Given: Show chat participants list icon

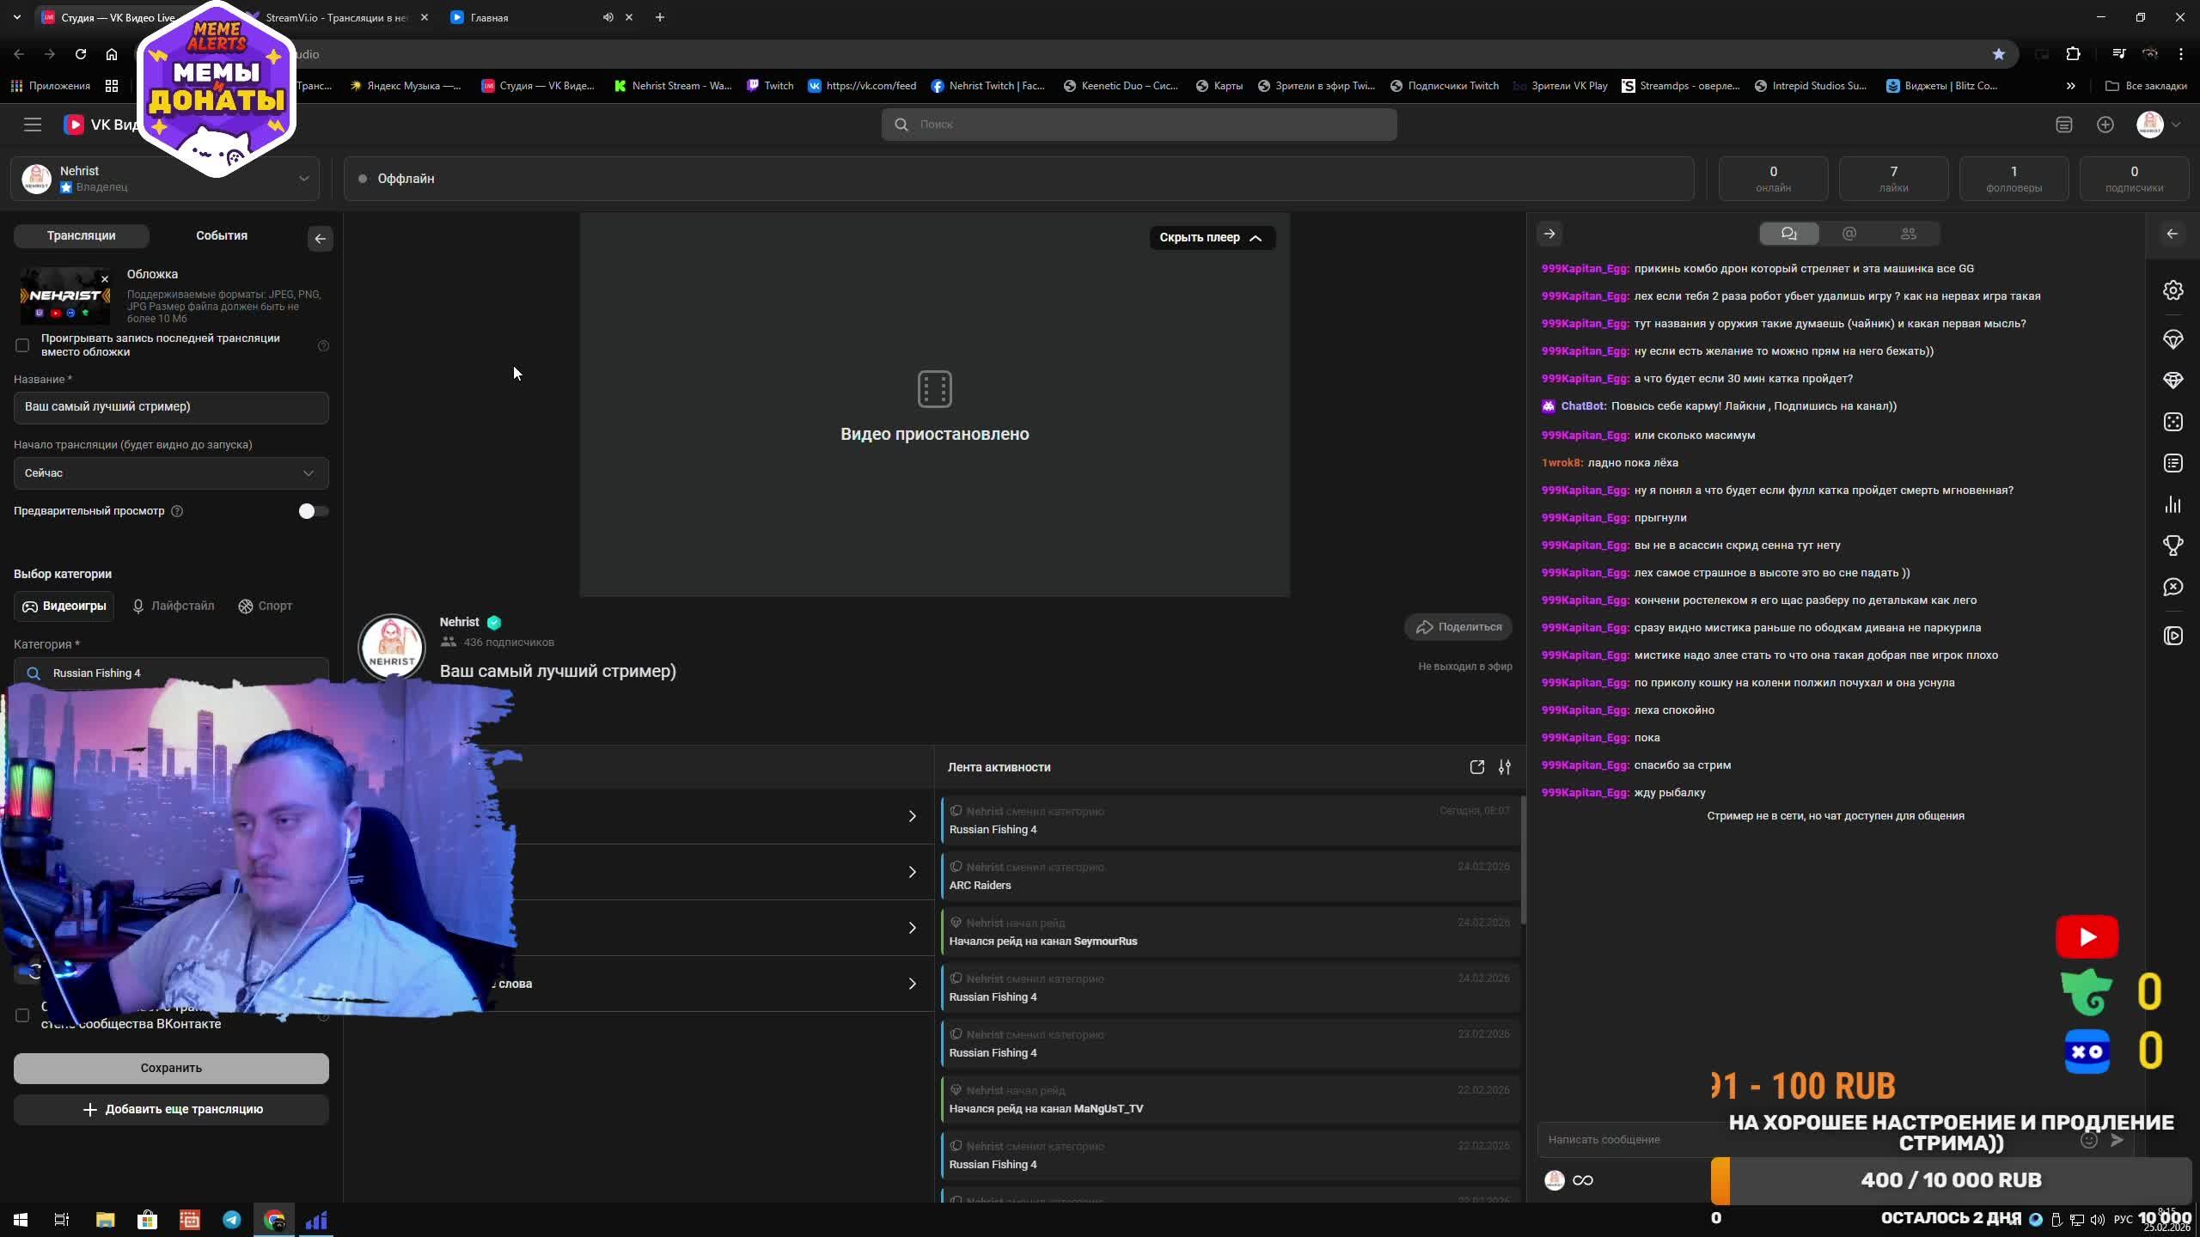Looking at the screenshot, I should 1908,234.
